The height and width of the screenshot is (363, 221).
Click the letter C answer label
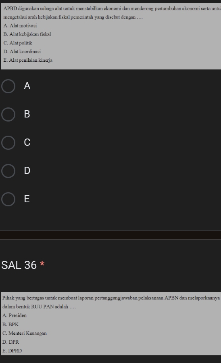coord(27,143)
